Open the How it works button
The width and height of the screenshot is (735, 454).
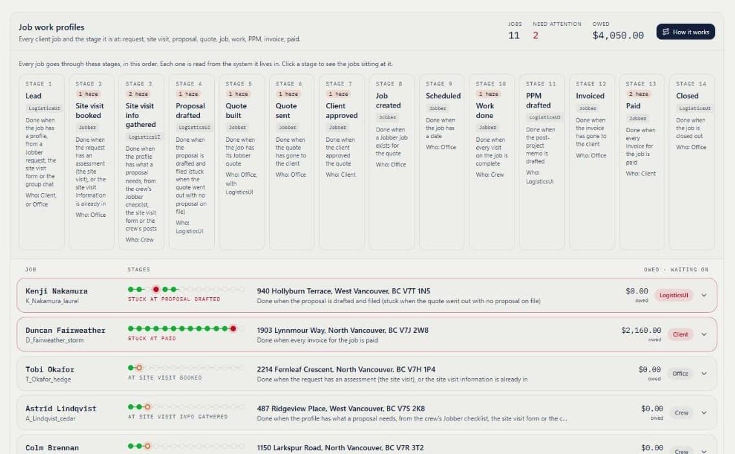[685, 32]
